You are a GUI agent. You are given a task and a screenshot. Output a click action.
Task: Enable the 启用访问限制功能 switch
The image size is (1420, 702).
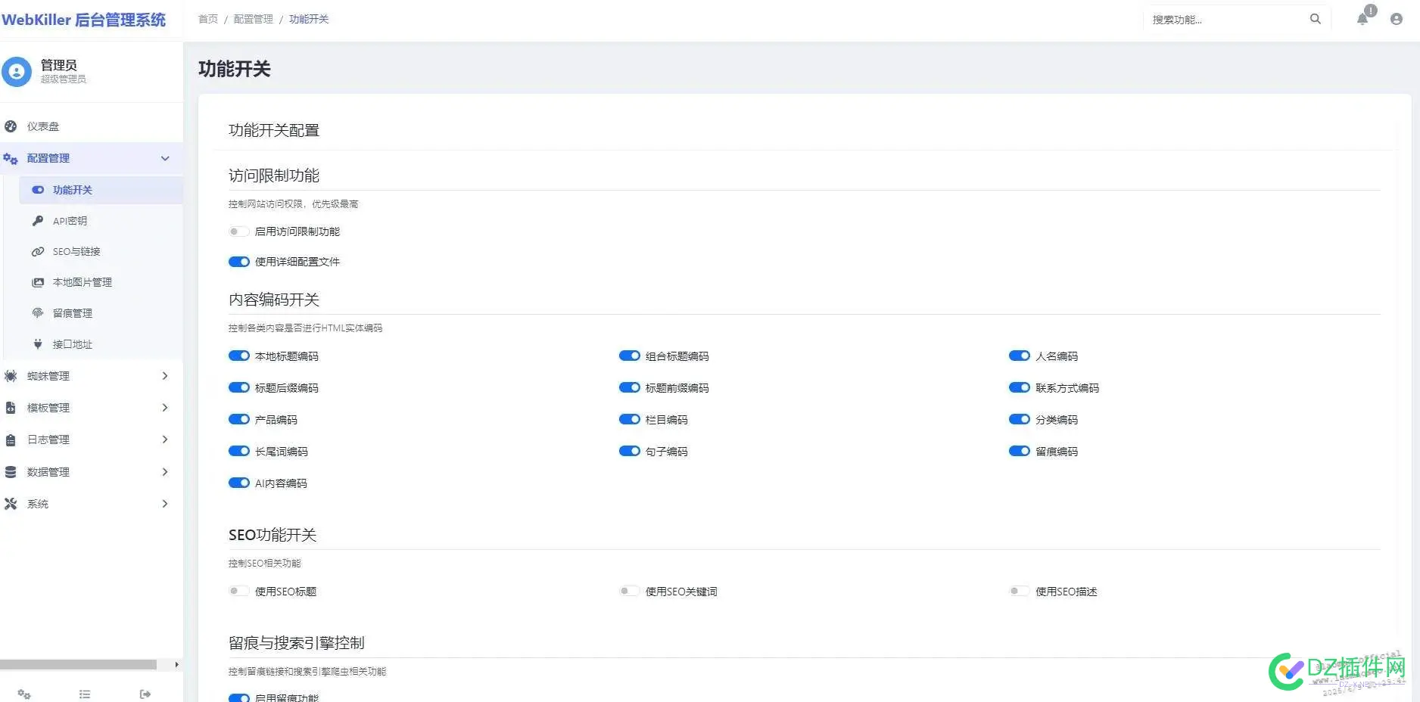pos(239,231)
